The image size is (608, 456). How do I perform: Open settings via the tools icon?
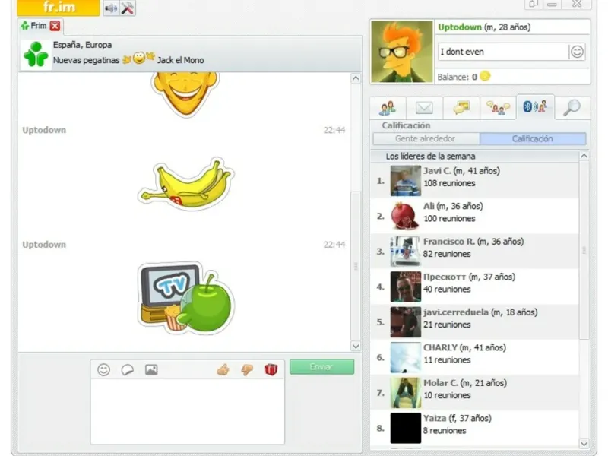point(127,8)
